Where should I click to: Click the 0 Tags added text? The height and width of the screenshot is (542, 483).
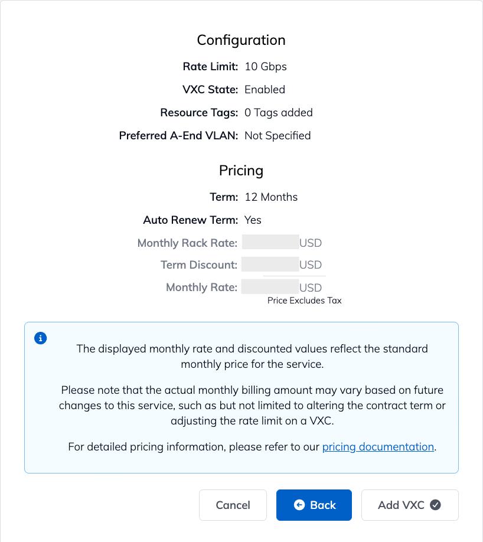tap(278, 113)
